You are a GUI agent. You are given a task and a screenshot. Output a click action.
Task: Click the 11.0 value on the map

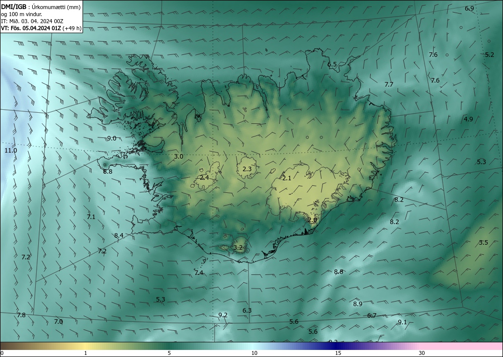[11, 150]
